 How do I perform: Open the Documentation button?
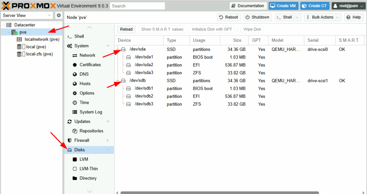click(248, 6)
